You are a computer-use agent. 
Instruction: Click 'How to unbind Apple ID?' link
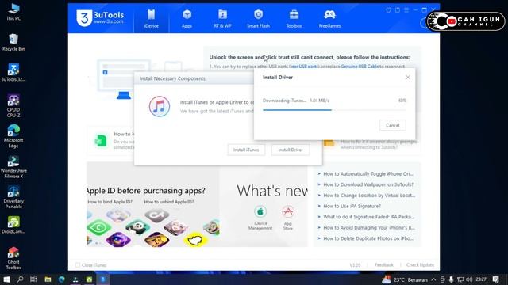coord(169,202)
